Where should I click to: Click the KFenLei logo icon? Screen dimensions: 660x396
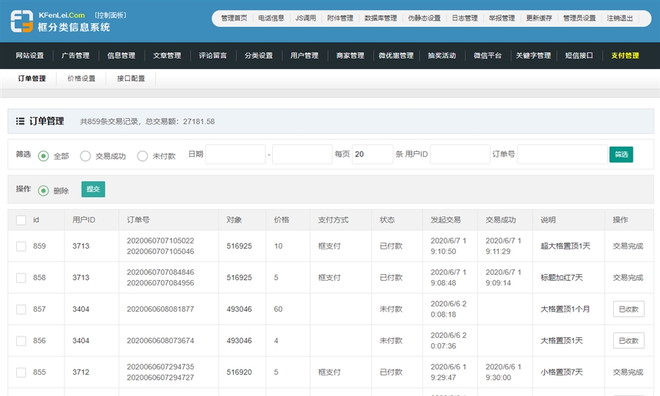point(21,21)
